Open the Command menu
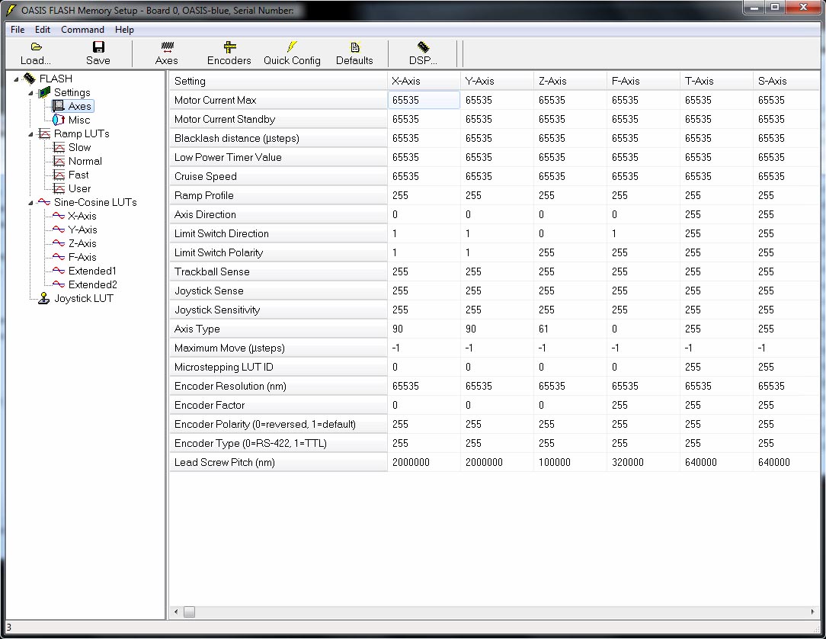The width and height of the screenshot is (826, 639). click(x=83, y=30)
